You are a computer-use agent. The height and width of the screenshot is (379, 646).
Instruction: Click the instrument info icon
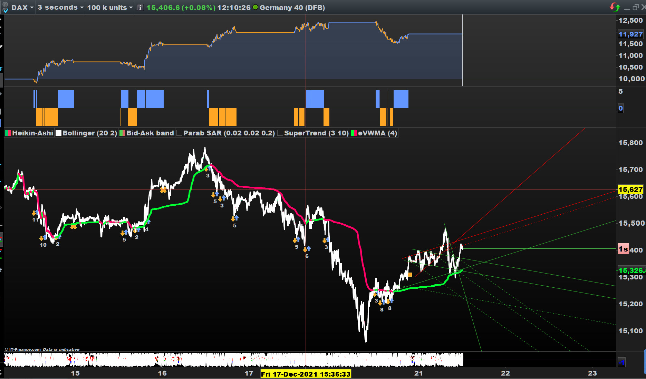pyautogui.click(x=140, y=8)
